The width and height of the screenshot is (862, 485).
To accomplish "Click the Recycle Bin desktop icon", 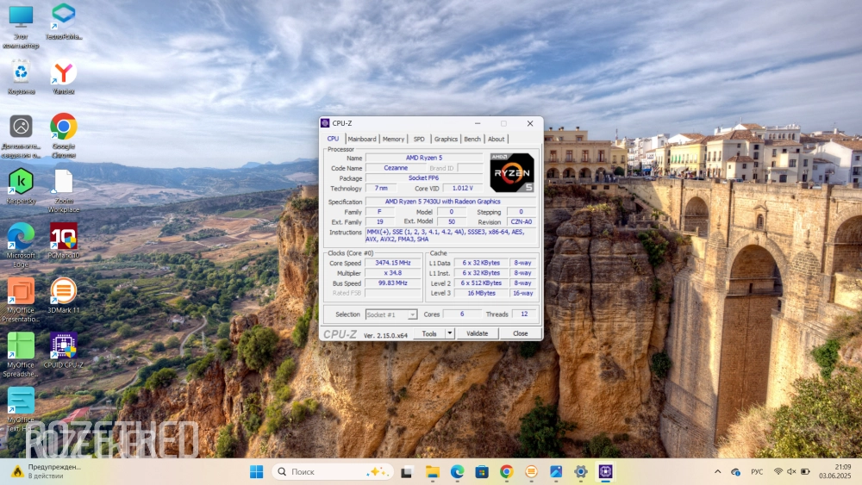I will tap(21, 72).
